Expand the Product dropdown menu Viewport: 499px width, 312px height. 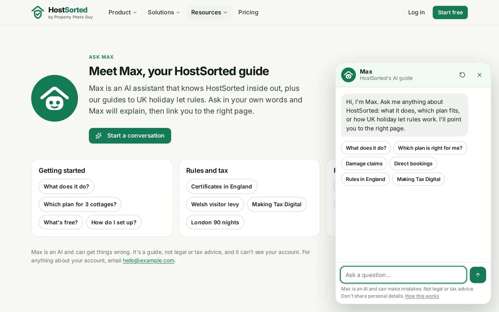pyautogui.click(x=123, y=12)
